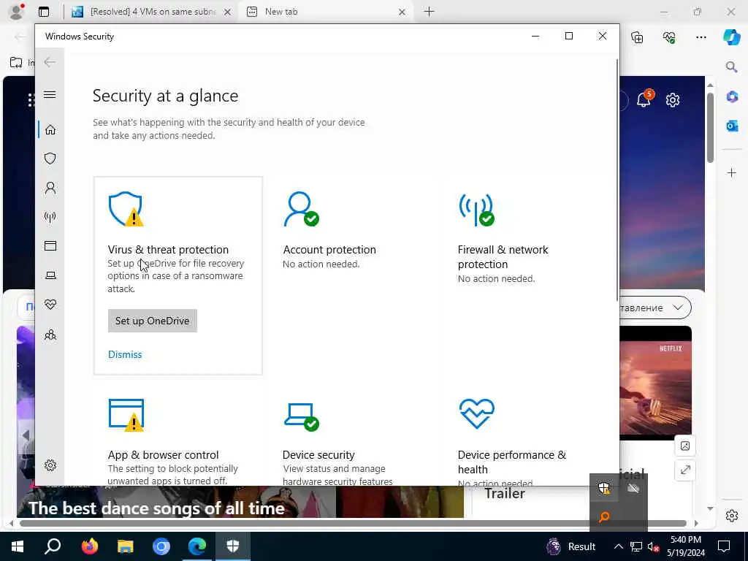
Task: Open Firewall & network protection heading
Action: 503,256
